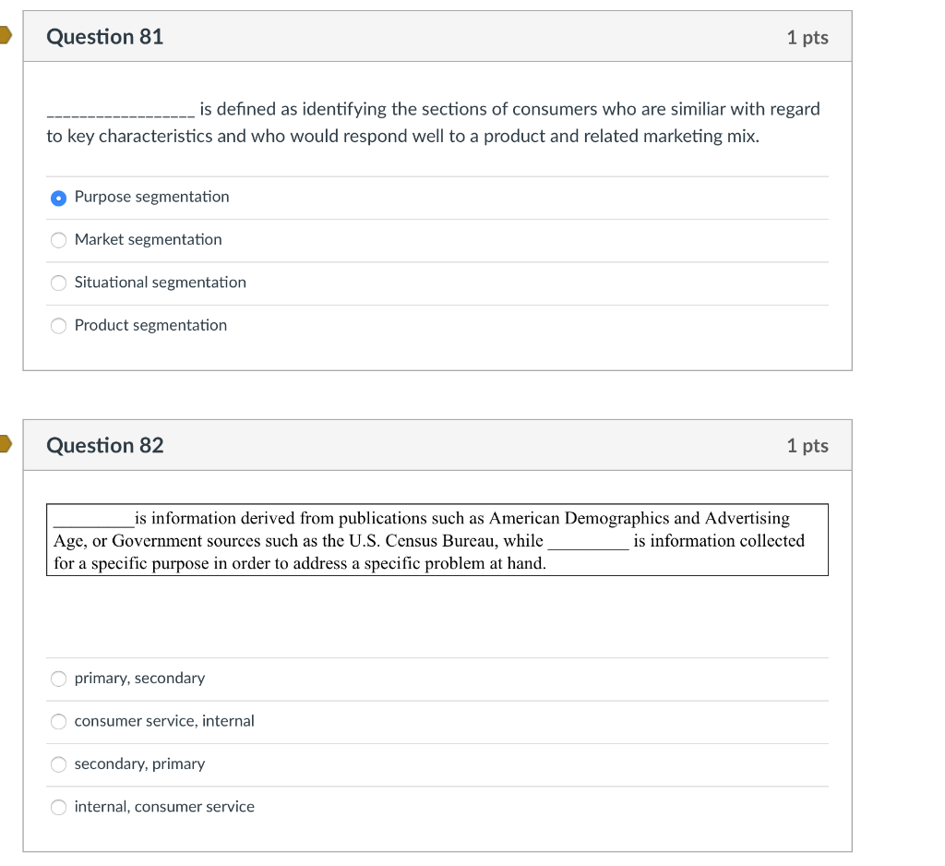
Task: Click the flag icon beside Question 82
Action: [x=6, y=444]
